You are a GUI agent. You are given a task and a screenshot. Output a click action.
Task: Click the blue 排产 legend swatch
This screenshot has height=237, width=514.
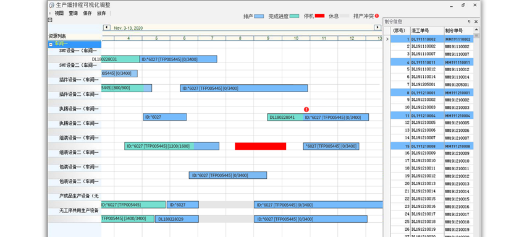(x=259, y=16)
